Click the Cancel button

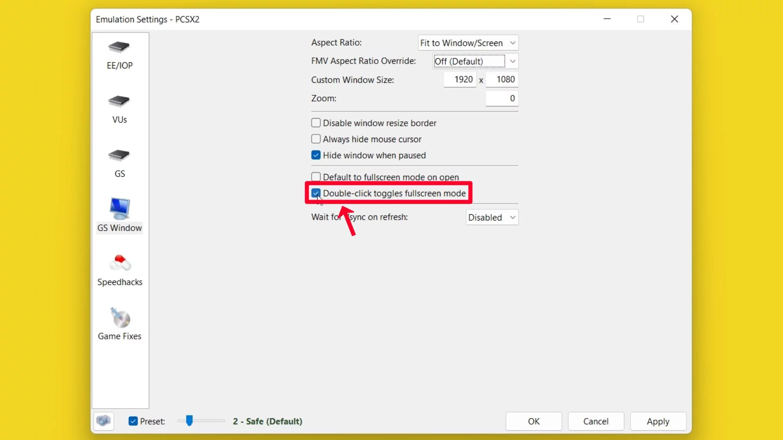(596, 421)
